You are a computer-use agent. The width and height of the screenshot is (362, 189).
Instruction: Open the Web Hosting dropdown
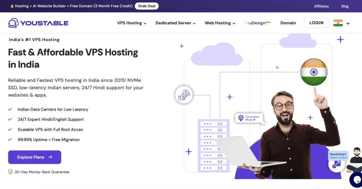tap(220, 23)
